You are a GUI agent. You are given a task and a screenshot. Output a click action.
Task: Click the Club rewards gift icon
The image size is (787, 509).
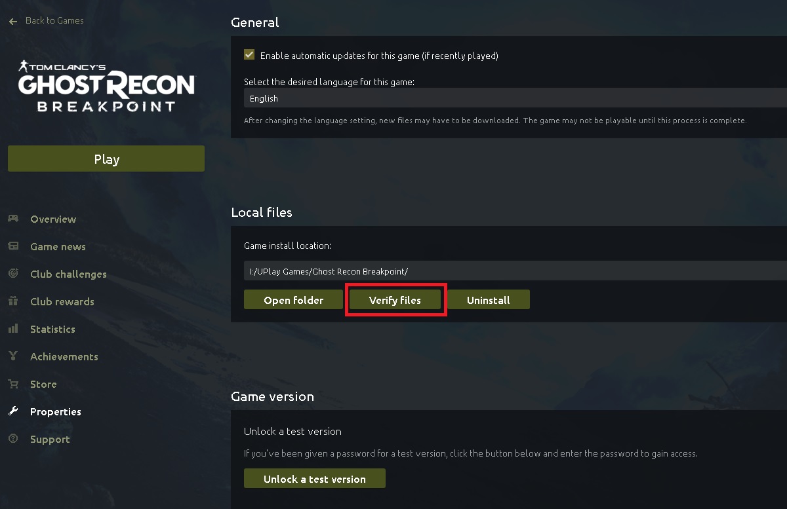[13, 301]
